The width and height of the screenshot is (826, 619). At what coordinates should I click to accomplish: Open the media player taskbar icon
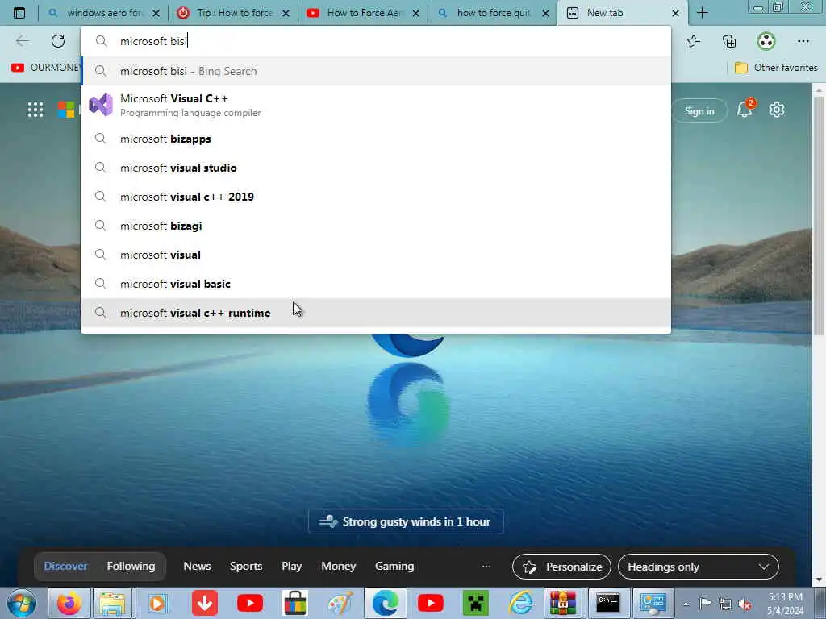point(157,603)
